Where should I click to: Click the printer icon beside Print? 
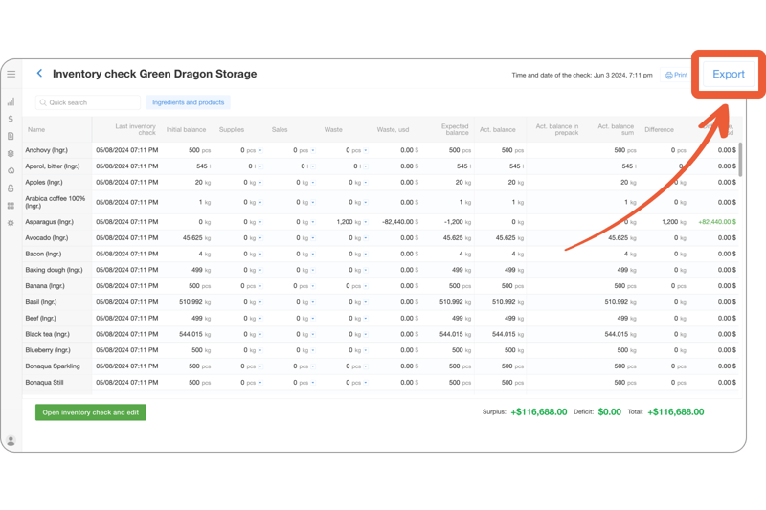[668, 76]
